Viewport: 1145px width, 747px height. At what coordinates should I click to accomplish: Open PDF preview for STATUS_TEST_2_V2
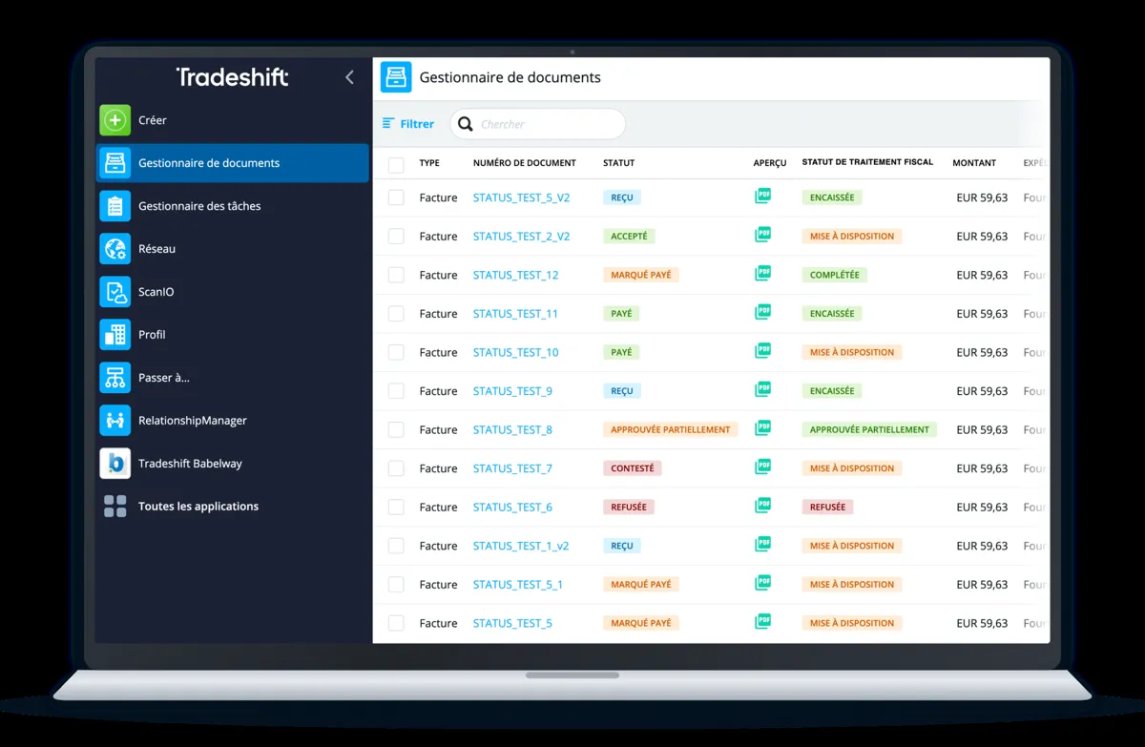pos(762,235)
